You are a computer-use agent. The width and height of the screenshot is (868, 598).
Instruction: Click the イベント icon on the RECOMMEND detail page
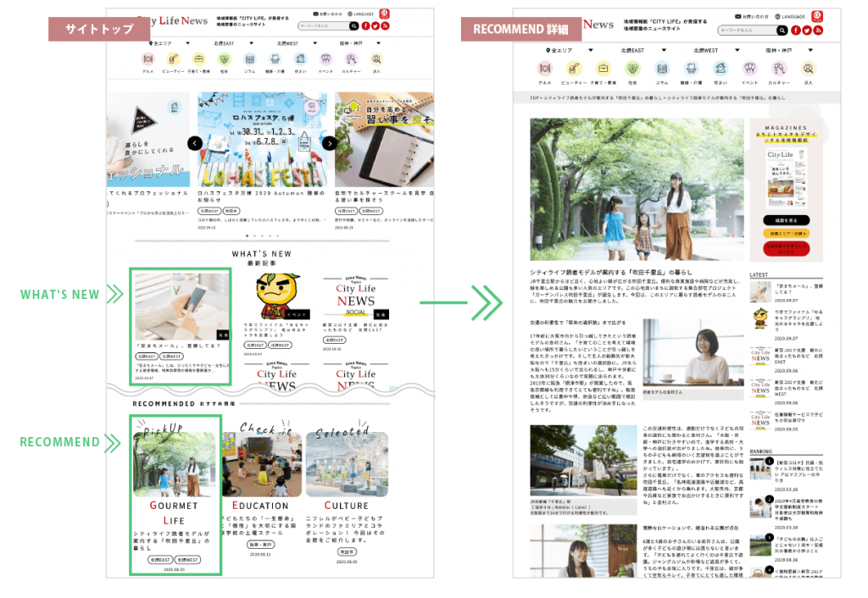click(749, 69)
